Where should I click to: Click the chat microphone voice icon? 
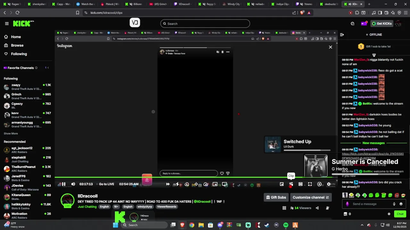tap(394, 204)
